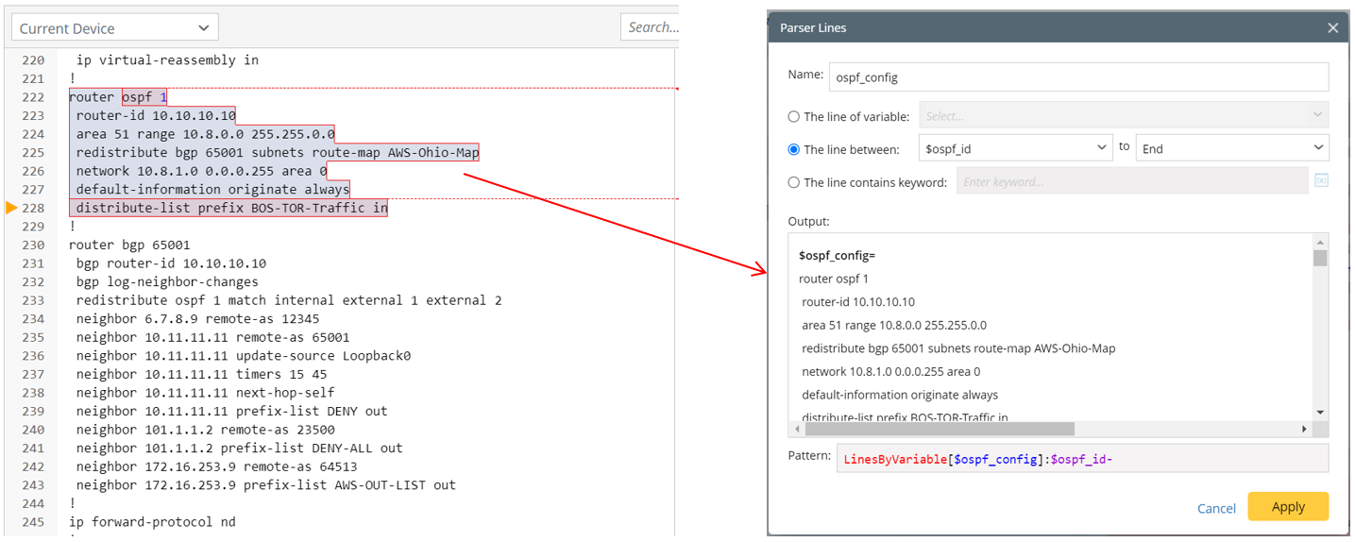
Task: Click the Output horizontal scrollbar right arrow
Action: pos(1304,429)
